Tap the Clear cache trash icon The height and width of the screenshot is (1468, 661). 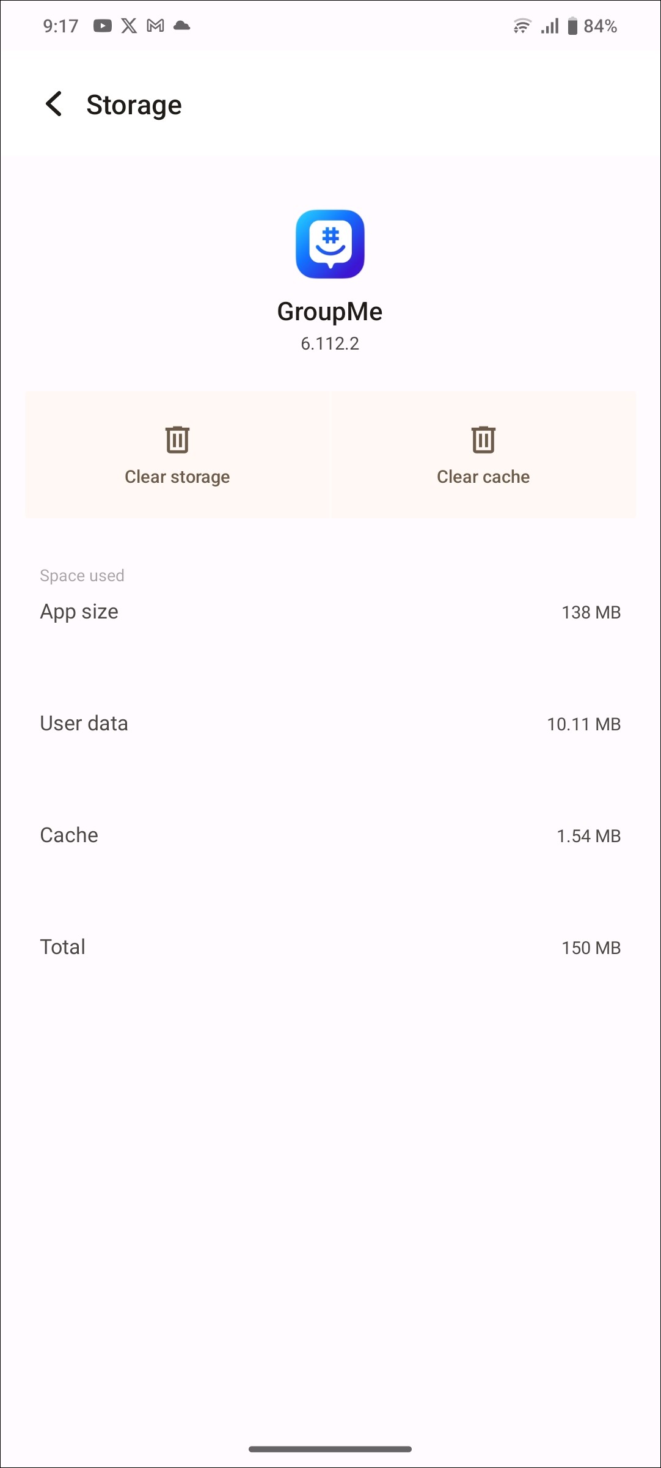(483, 439)
